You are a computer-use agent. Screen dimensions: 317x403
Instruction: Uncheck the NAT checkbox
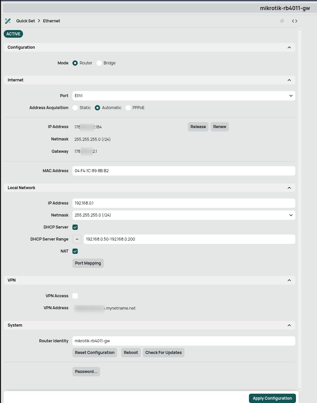75,251
